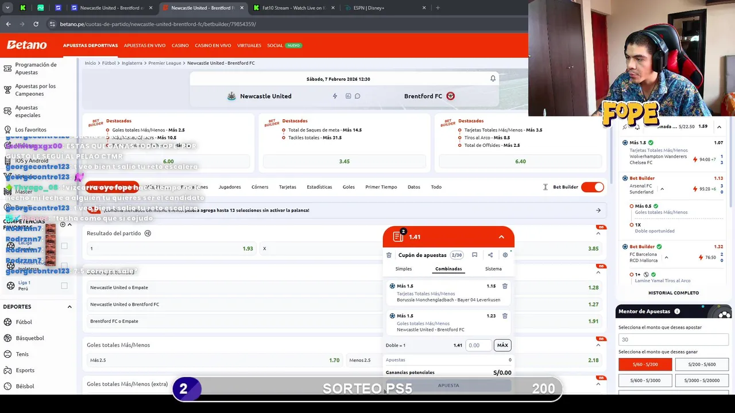Click the Fútbol ball icon in Deportes
The image size is (735, 413).
(x=7, y=322)
